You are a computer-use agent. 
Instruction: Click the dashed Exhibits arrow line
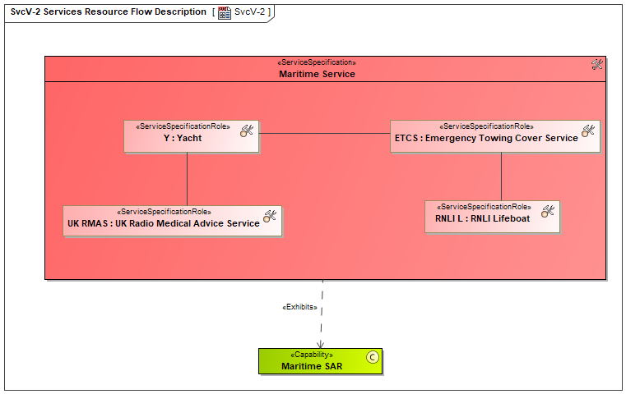(x=322, y=314)
